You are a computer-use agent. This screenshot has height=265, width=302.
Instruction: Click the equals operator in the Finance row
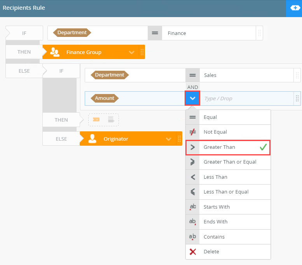(155, 33)
